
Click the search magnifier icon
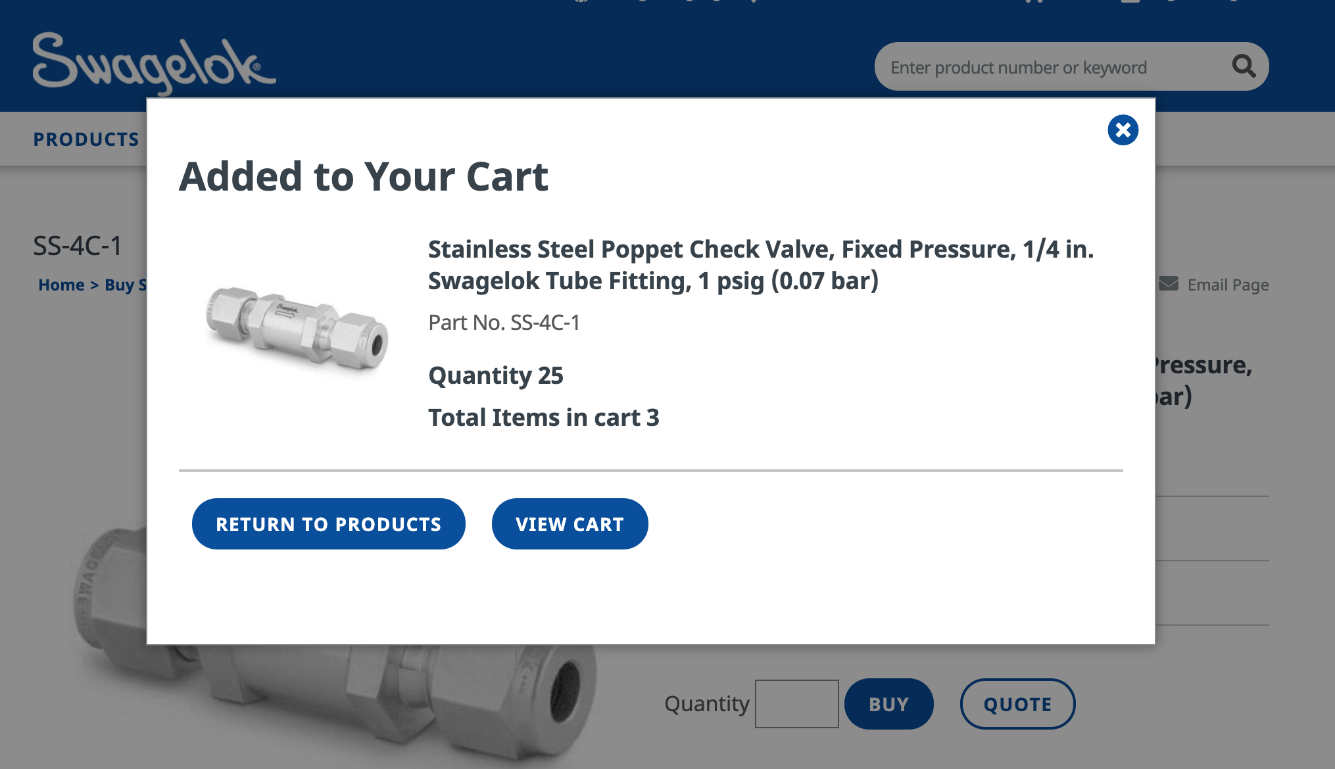(x=1243, y=66)
